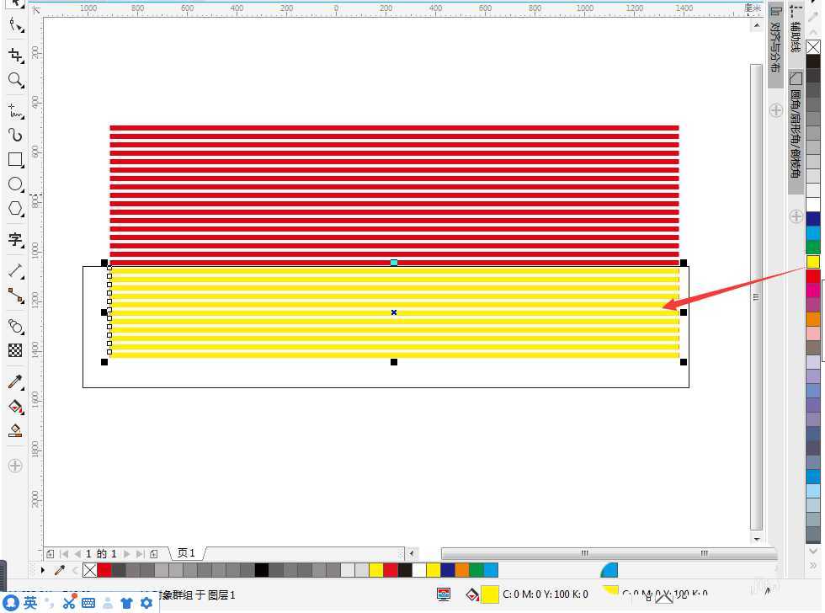
Task: Click the no-color X swatch in the bottom palette
Action: (x=89, y=570)
